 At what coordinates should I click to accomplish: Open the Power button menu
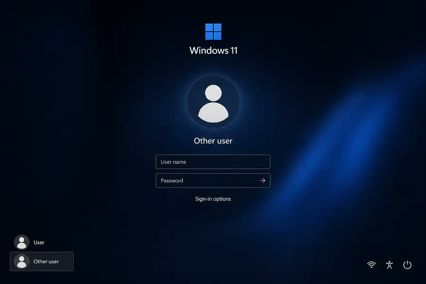coord(407,265)
